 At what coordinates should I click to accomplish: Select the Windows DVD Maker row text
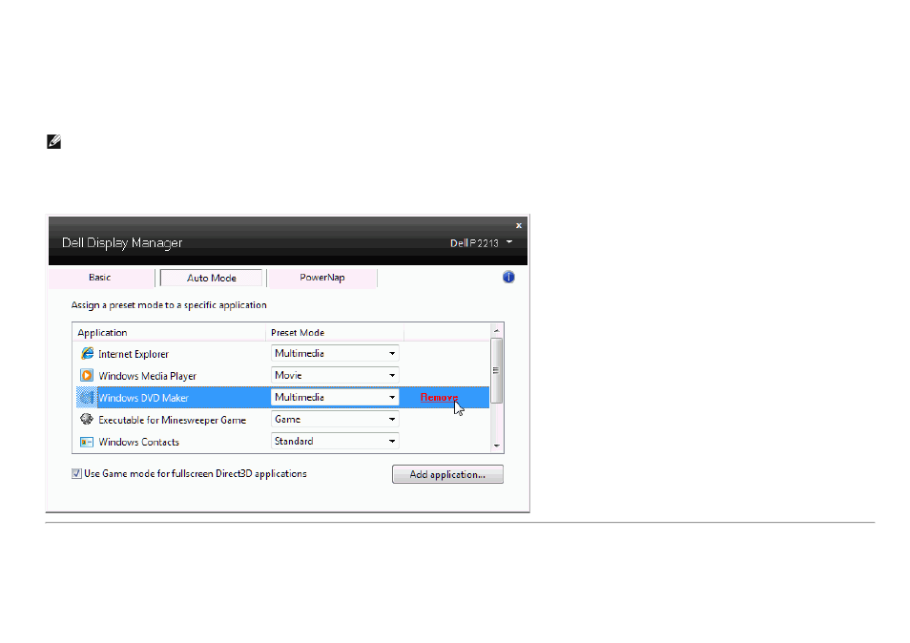tap(143, 398)
